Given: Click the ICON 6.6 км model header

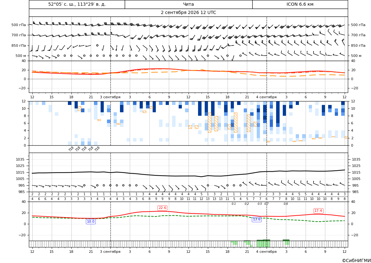Looking at the screenshot, I should coord(300,4).
